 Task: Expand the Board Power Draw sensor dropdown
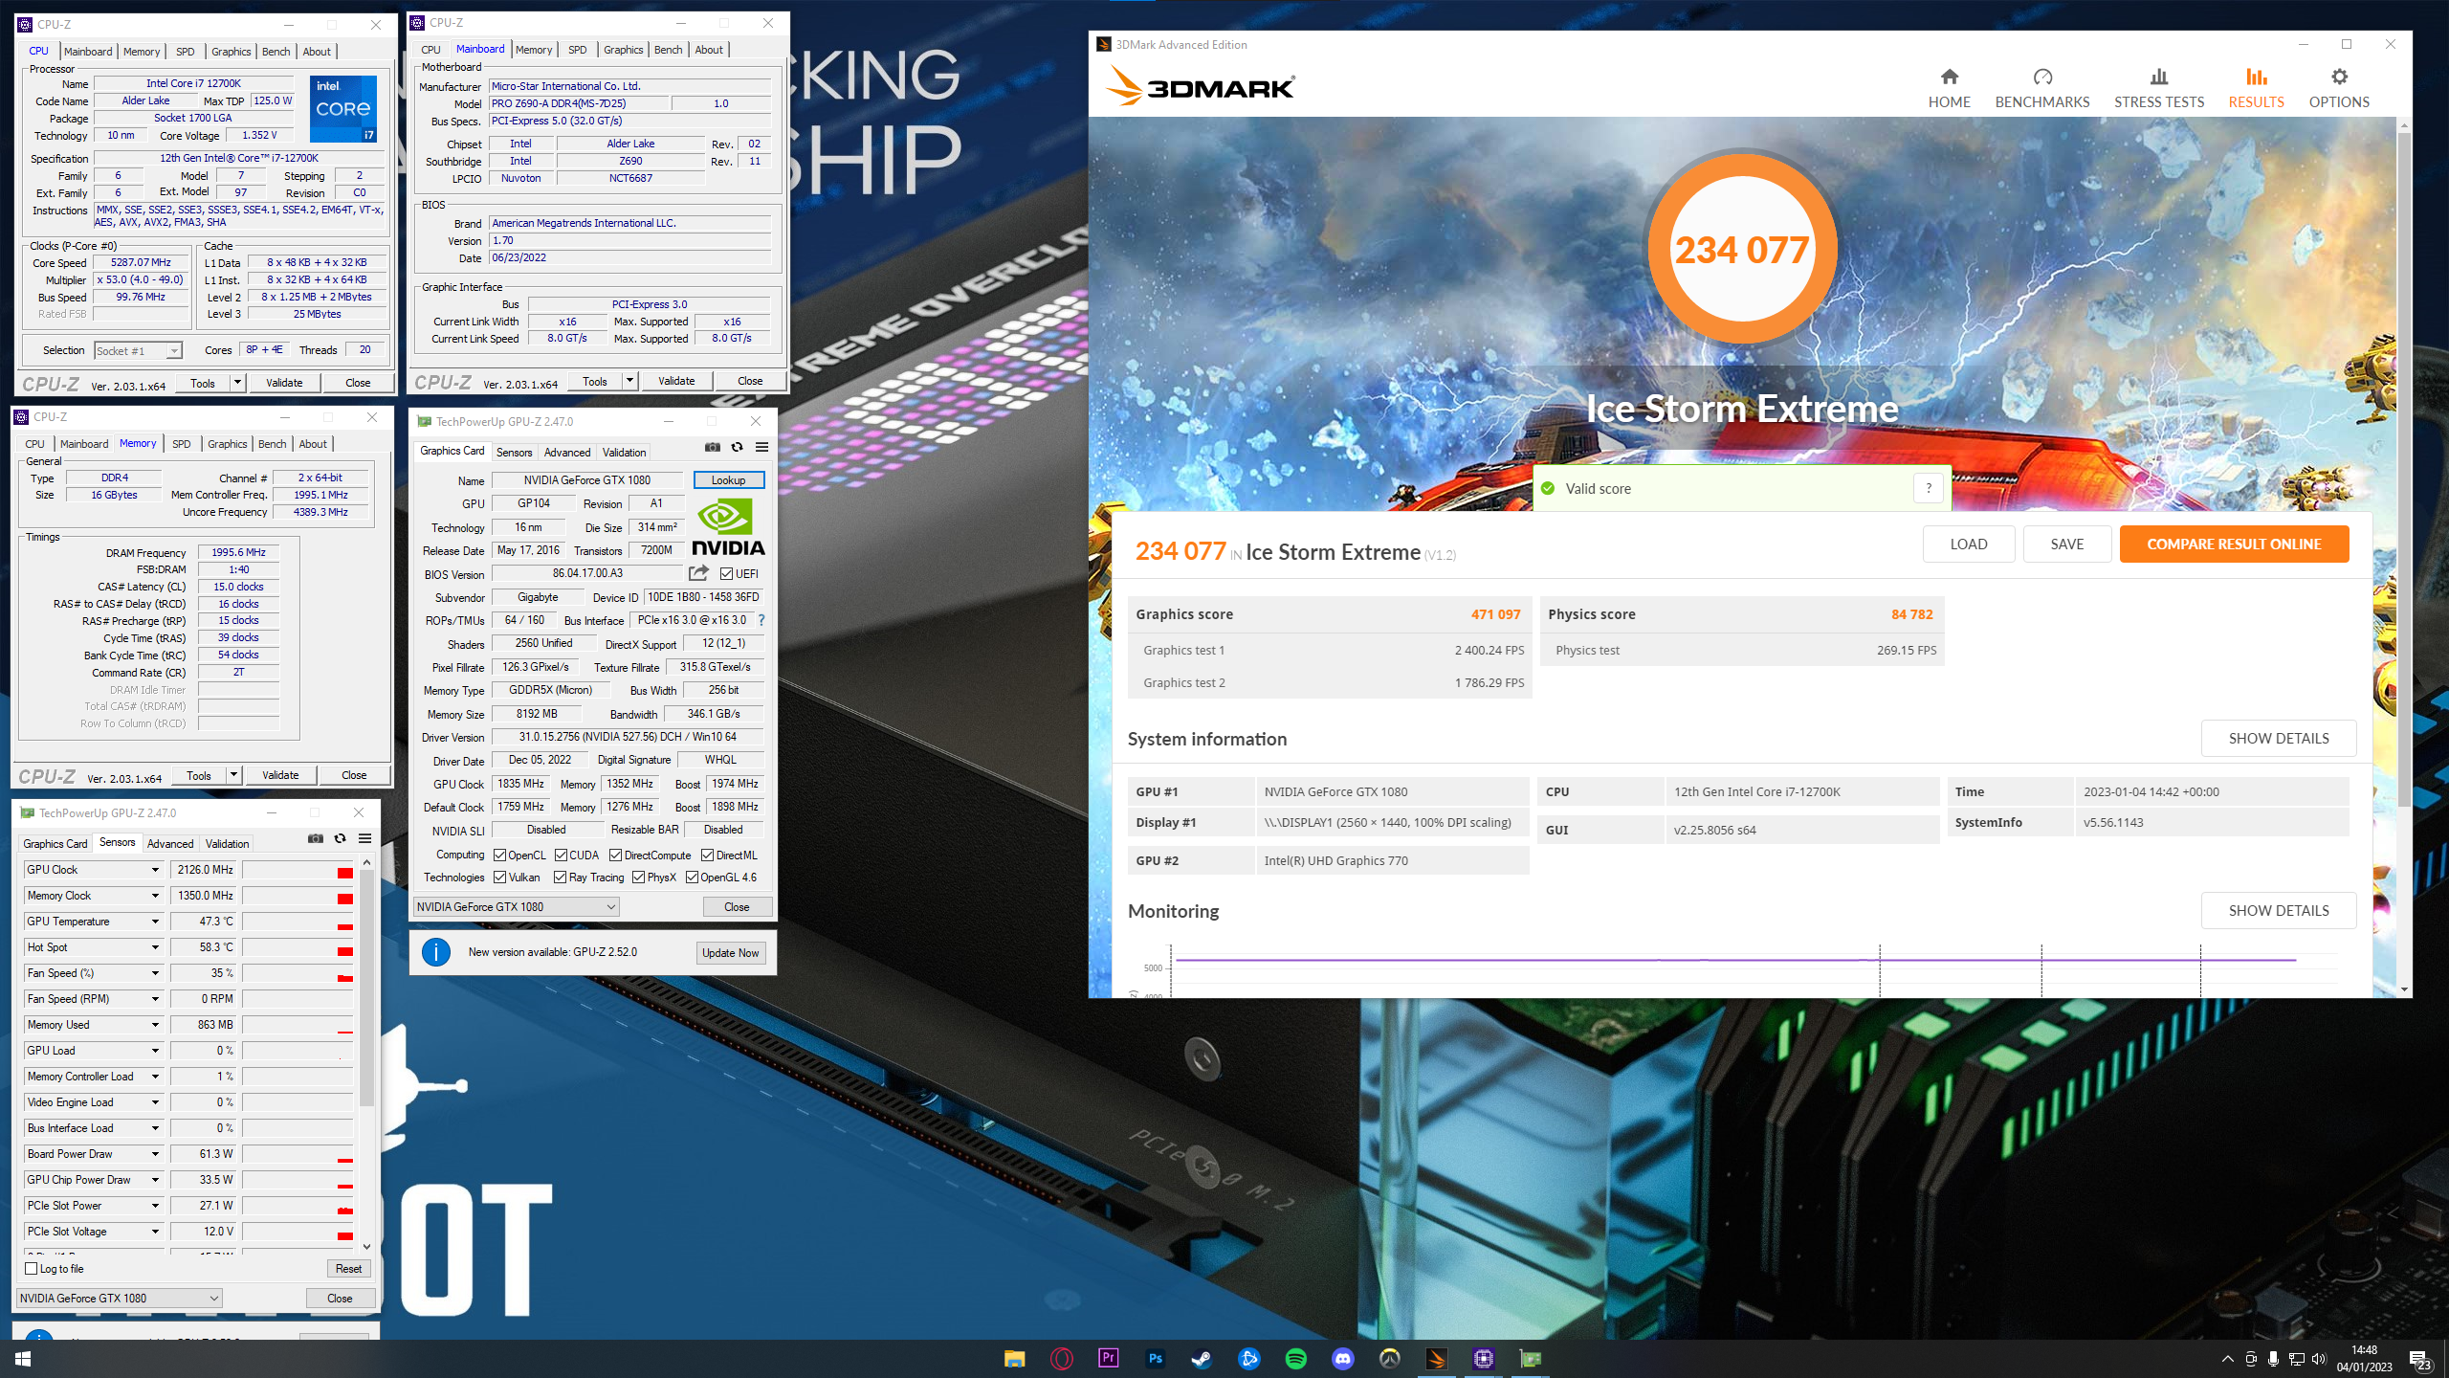pos(155,1154)
